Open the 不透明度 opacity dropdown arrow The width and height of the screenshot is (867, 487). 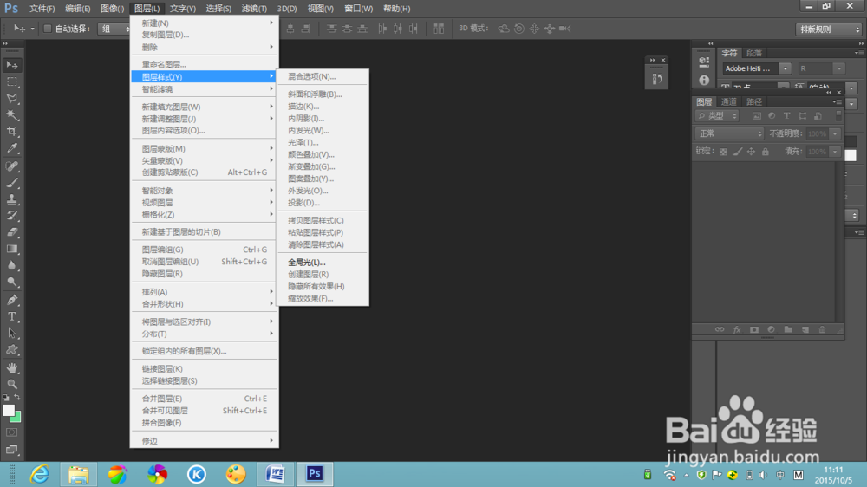click(x=835, y=133)
